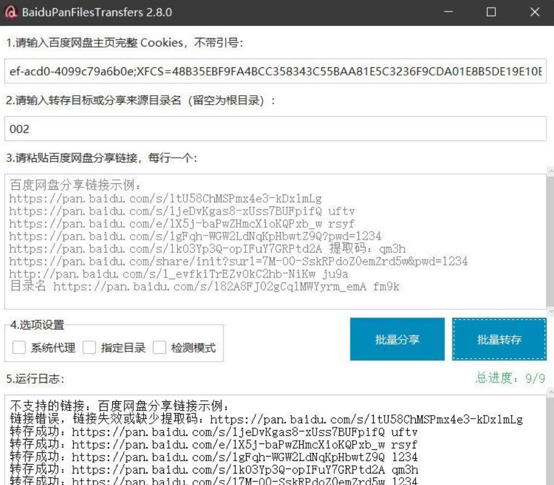Click the directory name field containing 002
The width and height of the screenshot is (554, 485).
275,129
